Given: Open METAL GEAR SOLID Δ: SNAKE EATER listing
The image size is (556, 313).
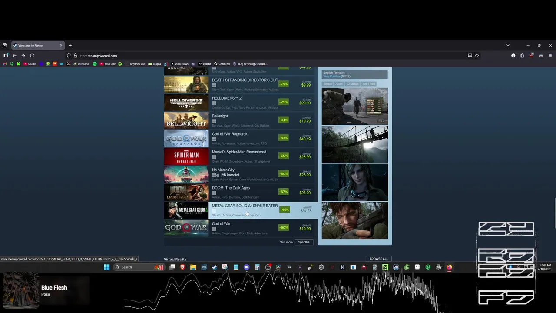Looking at the screenshot, I should (x=241, y=210).
